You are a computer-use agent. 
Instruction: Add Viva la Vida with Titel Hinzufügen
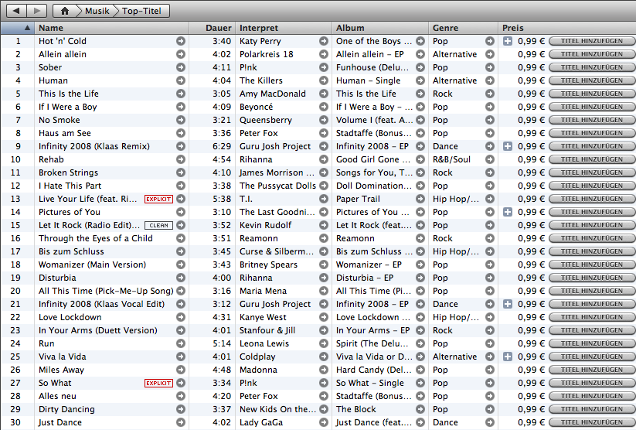[592, 357]
